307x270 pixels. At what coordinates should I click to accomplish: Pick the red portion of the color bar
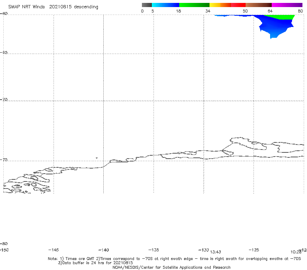[x=238, y=5]
